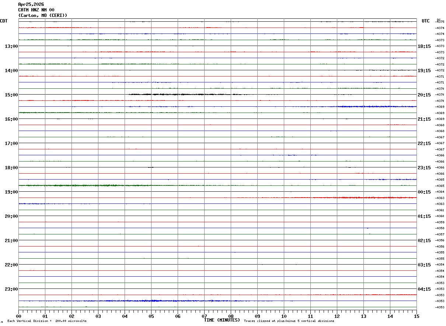Click the DC offset value '-4364'
The image size is (446, 326).
coord(440,192)
